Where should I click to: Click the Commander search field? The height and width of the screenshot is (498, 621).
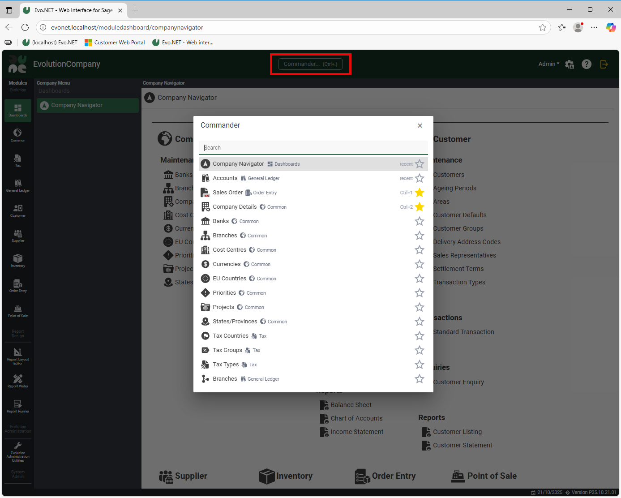(x=313, y=148)
